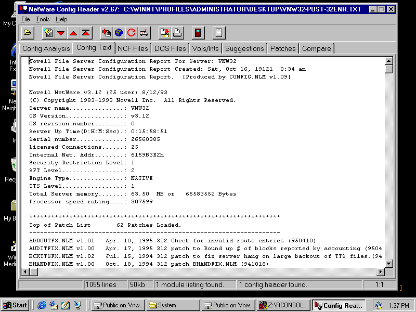Switch to first 'Public on Vnw...' taskbar button
The height and width of the screenshot is (312, 416).
point(119,305)
